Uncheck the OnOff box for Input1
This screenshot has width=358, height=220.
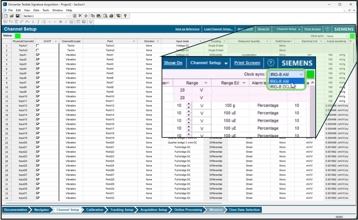click(x=38, y=55)
